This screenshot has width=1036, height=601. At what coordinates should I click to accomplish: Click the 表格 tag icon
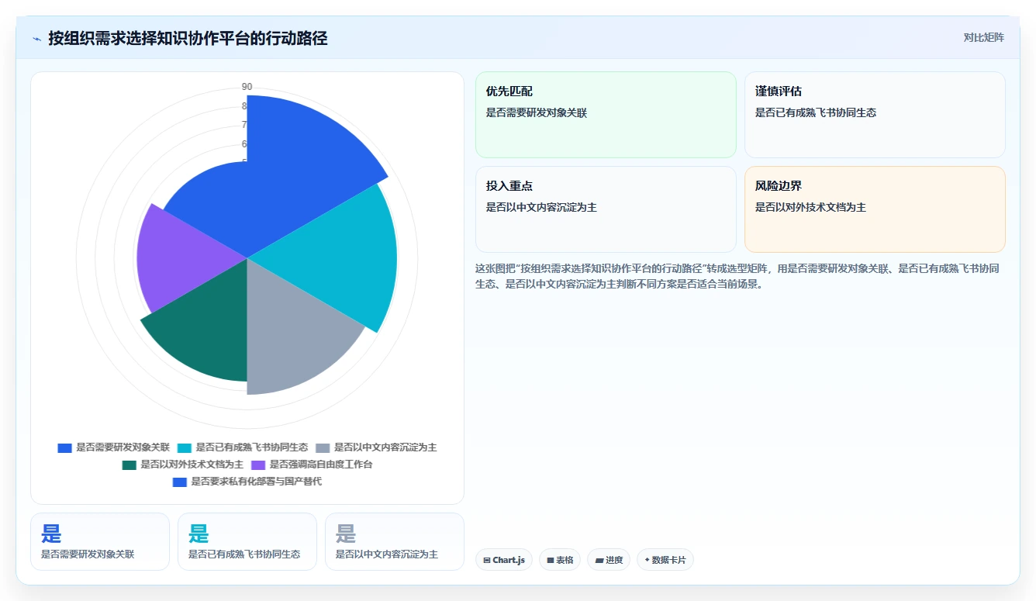pyautogui.click(x=550, y=560)
